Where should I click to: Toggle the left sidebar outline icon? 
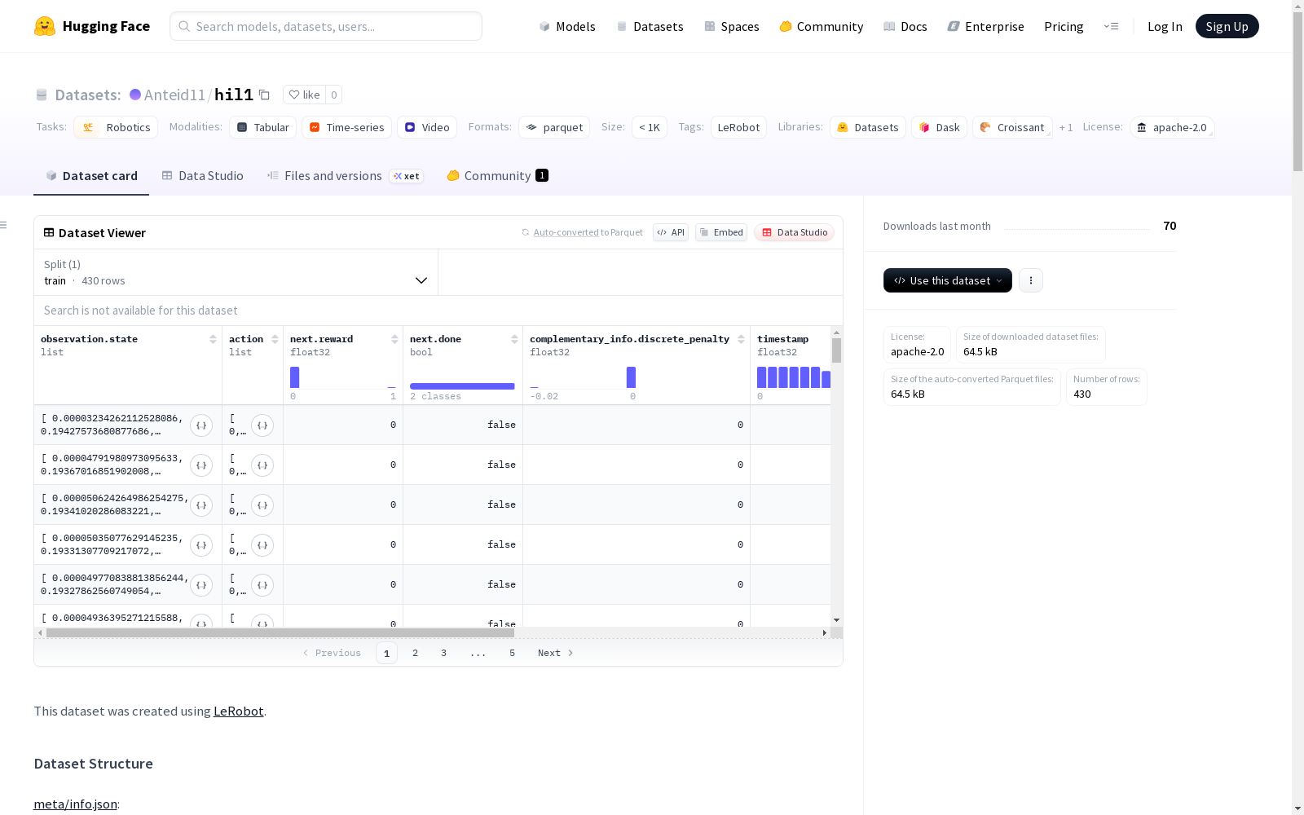coord(4,225)
